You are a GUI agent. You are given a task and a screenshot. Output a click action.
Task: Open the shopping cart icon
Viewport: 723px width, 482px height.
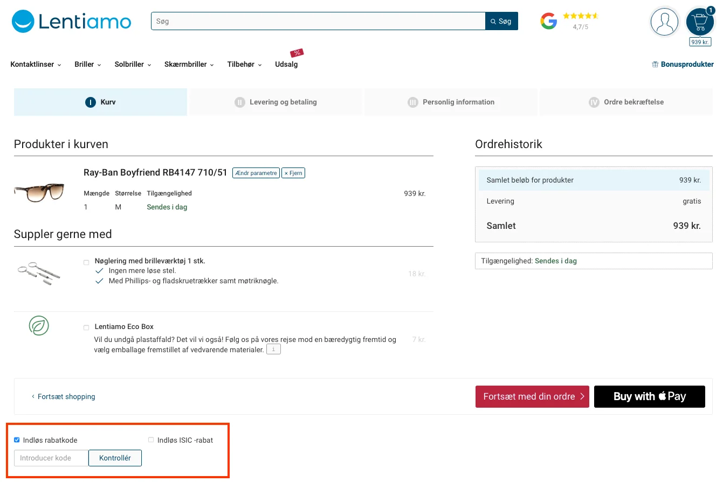coord(700,22)
